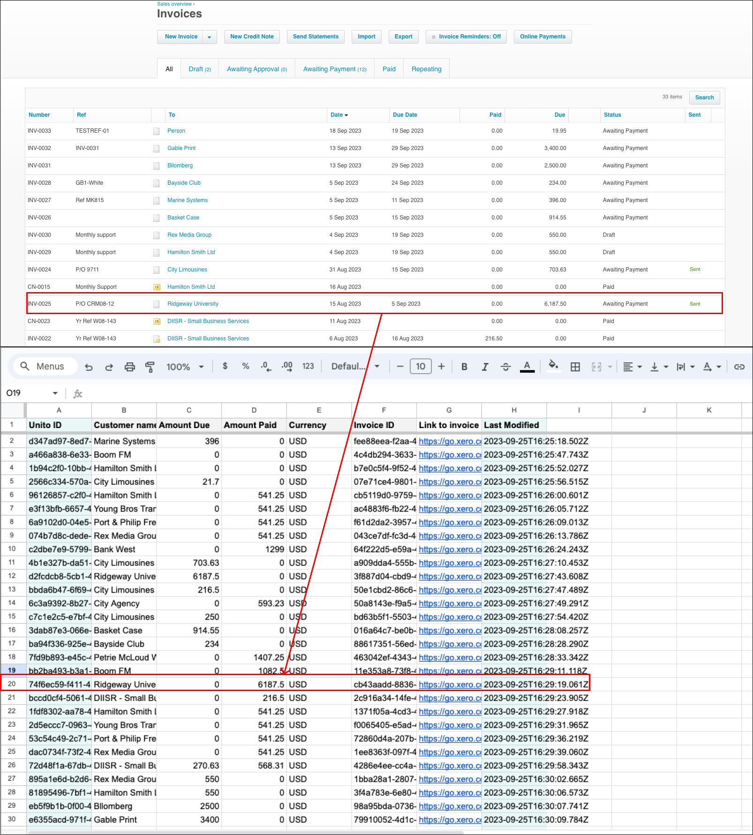Select the Paint format tool
This screenshot has height=835, width=753.
150,367
